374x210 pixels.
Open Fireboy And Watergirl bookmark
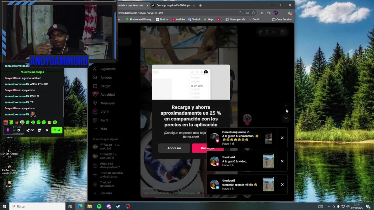[139, 20]
